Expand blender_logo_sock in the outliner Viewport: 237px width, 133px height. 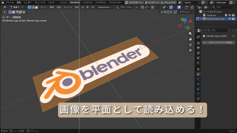click(x=201, y=19)
